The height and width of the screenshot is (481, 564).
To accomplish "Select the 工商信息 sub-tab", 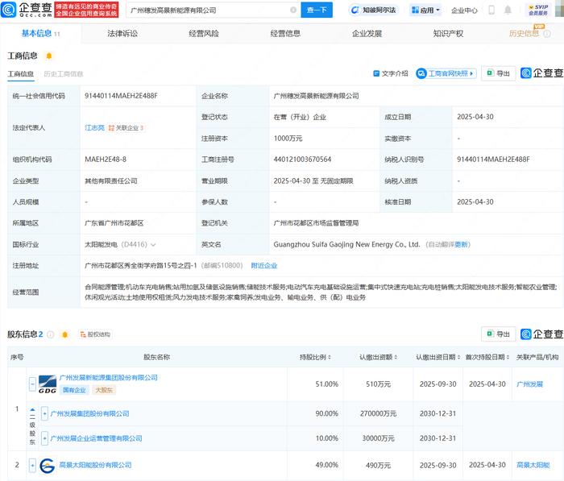I will click(x=20, y=74).
